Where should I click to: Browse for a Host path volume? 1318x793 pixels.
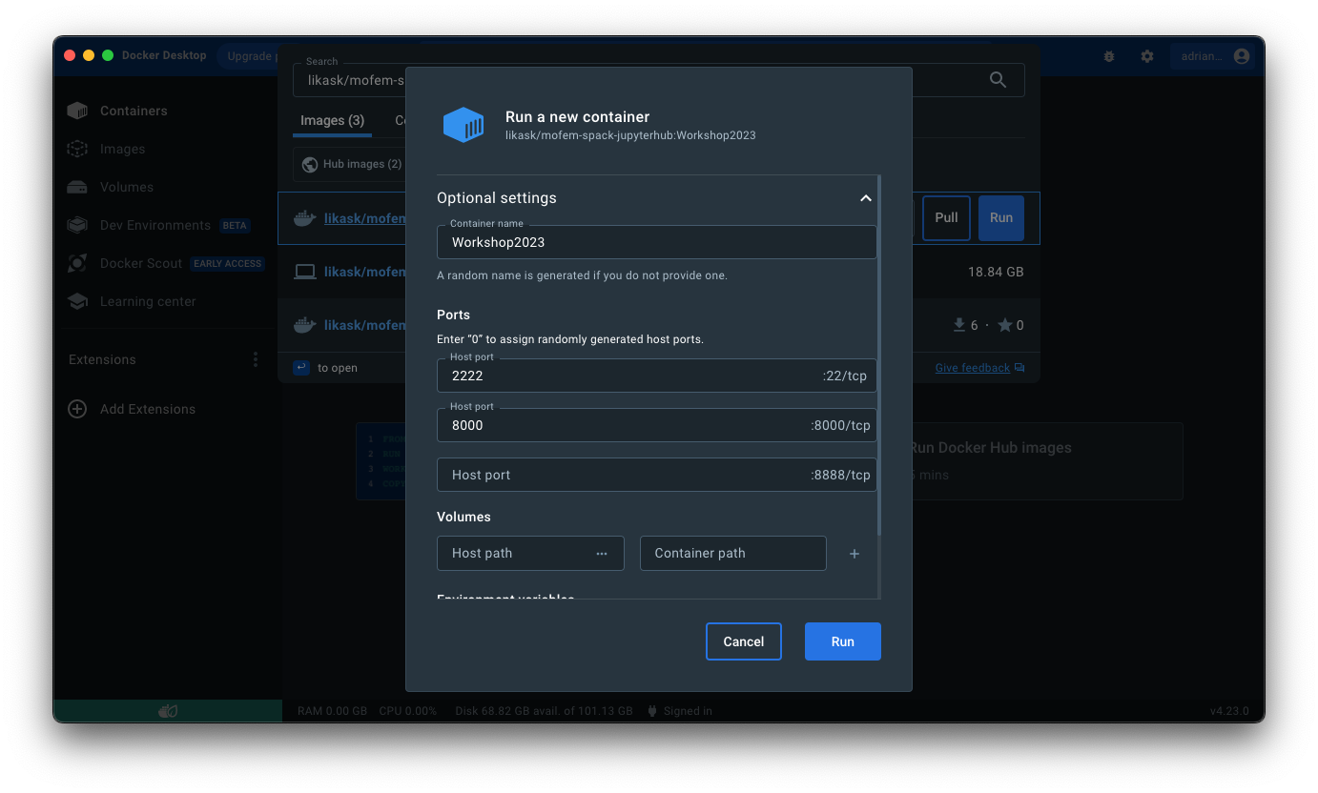[601, 553]
